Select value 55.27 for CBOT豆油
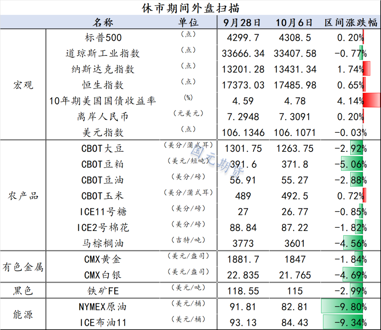This screenshot has height=330, width=381. coord(295,180)
